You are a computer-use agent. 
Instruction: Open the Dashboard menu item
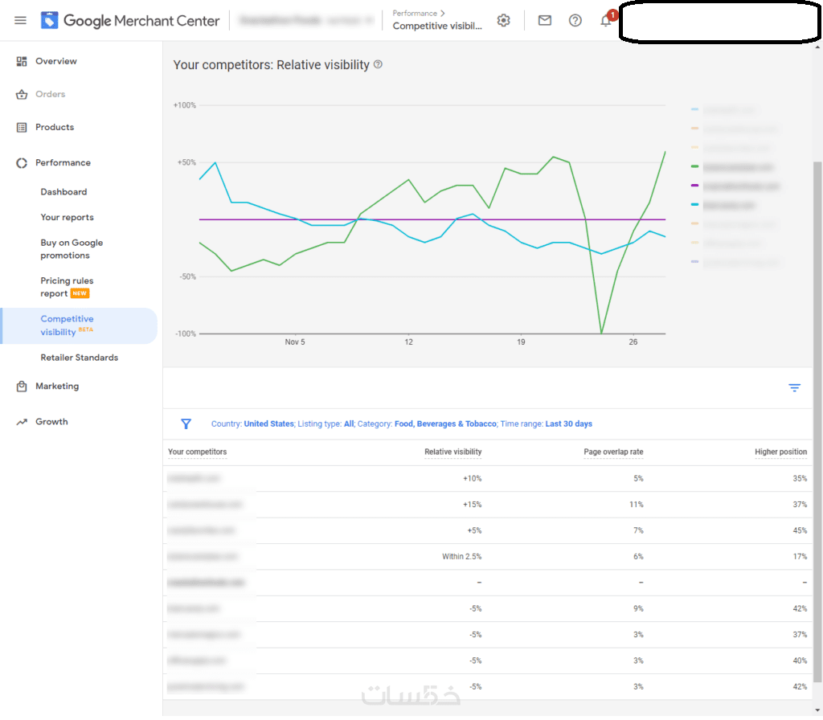click(63, 192)
